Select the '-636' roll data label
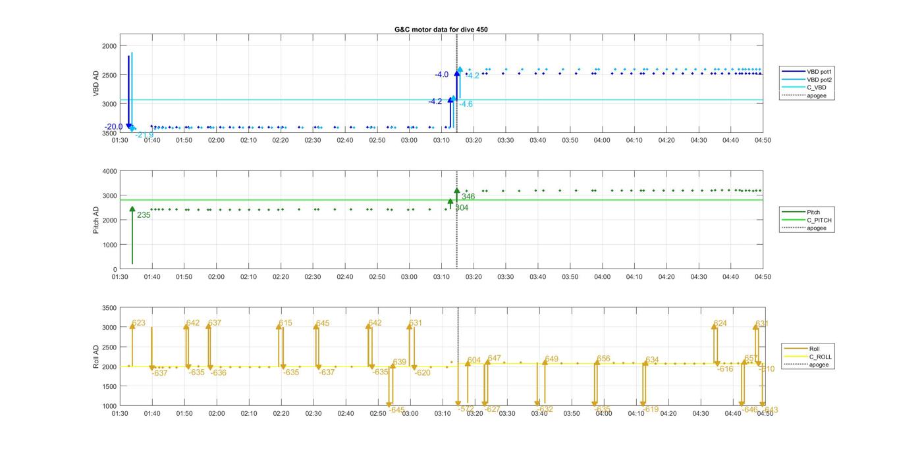922x456 pixels. [219, 373]
